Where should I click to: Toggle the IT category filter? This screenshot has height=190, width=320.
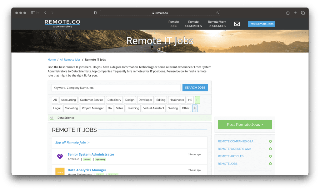tap(197, 100)
